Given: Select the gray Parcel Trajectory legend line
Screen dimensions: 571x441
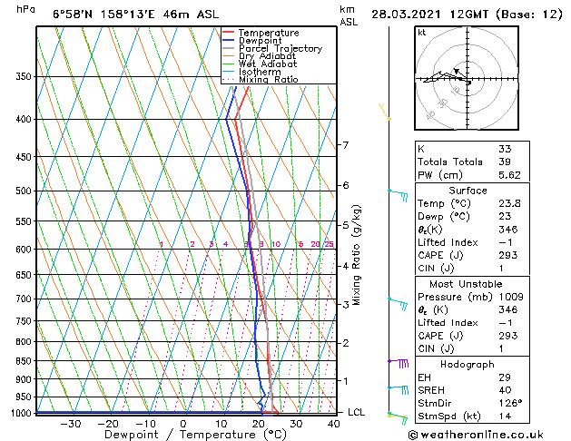Looking at the screenshot, I should pyautogui.click(x=229, y=48).
